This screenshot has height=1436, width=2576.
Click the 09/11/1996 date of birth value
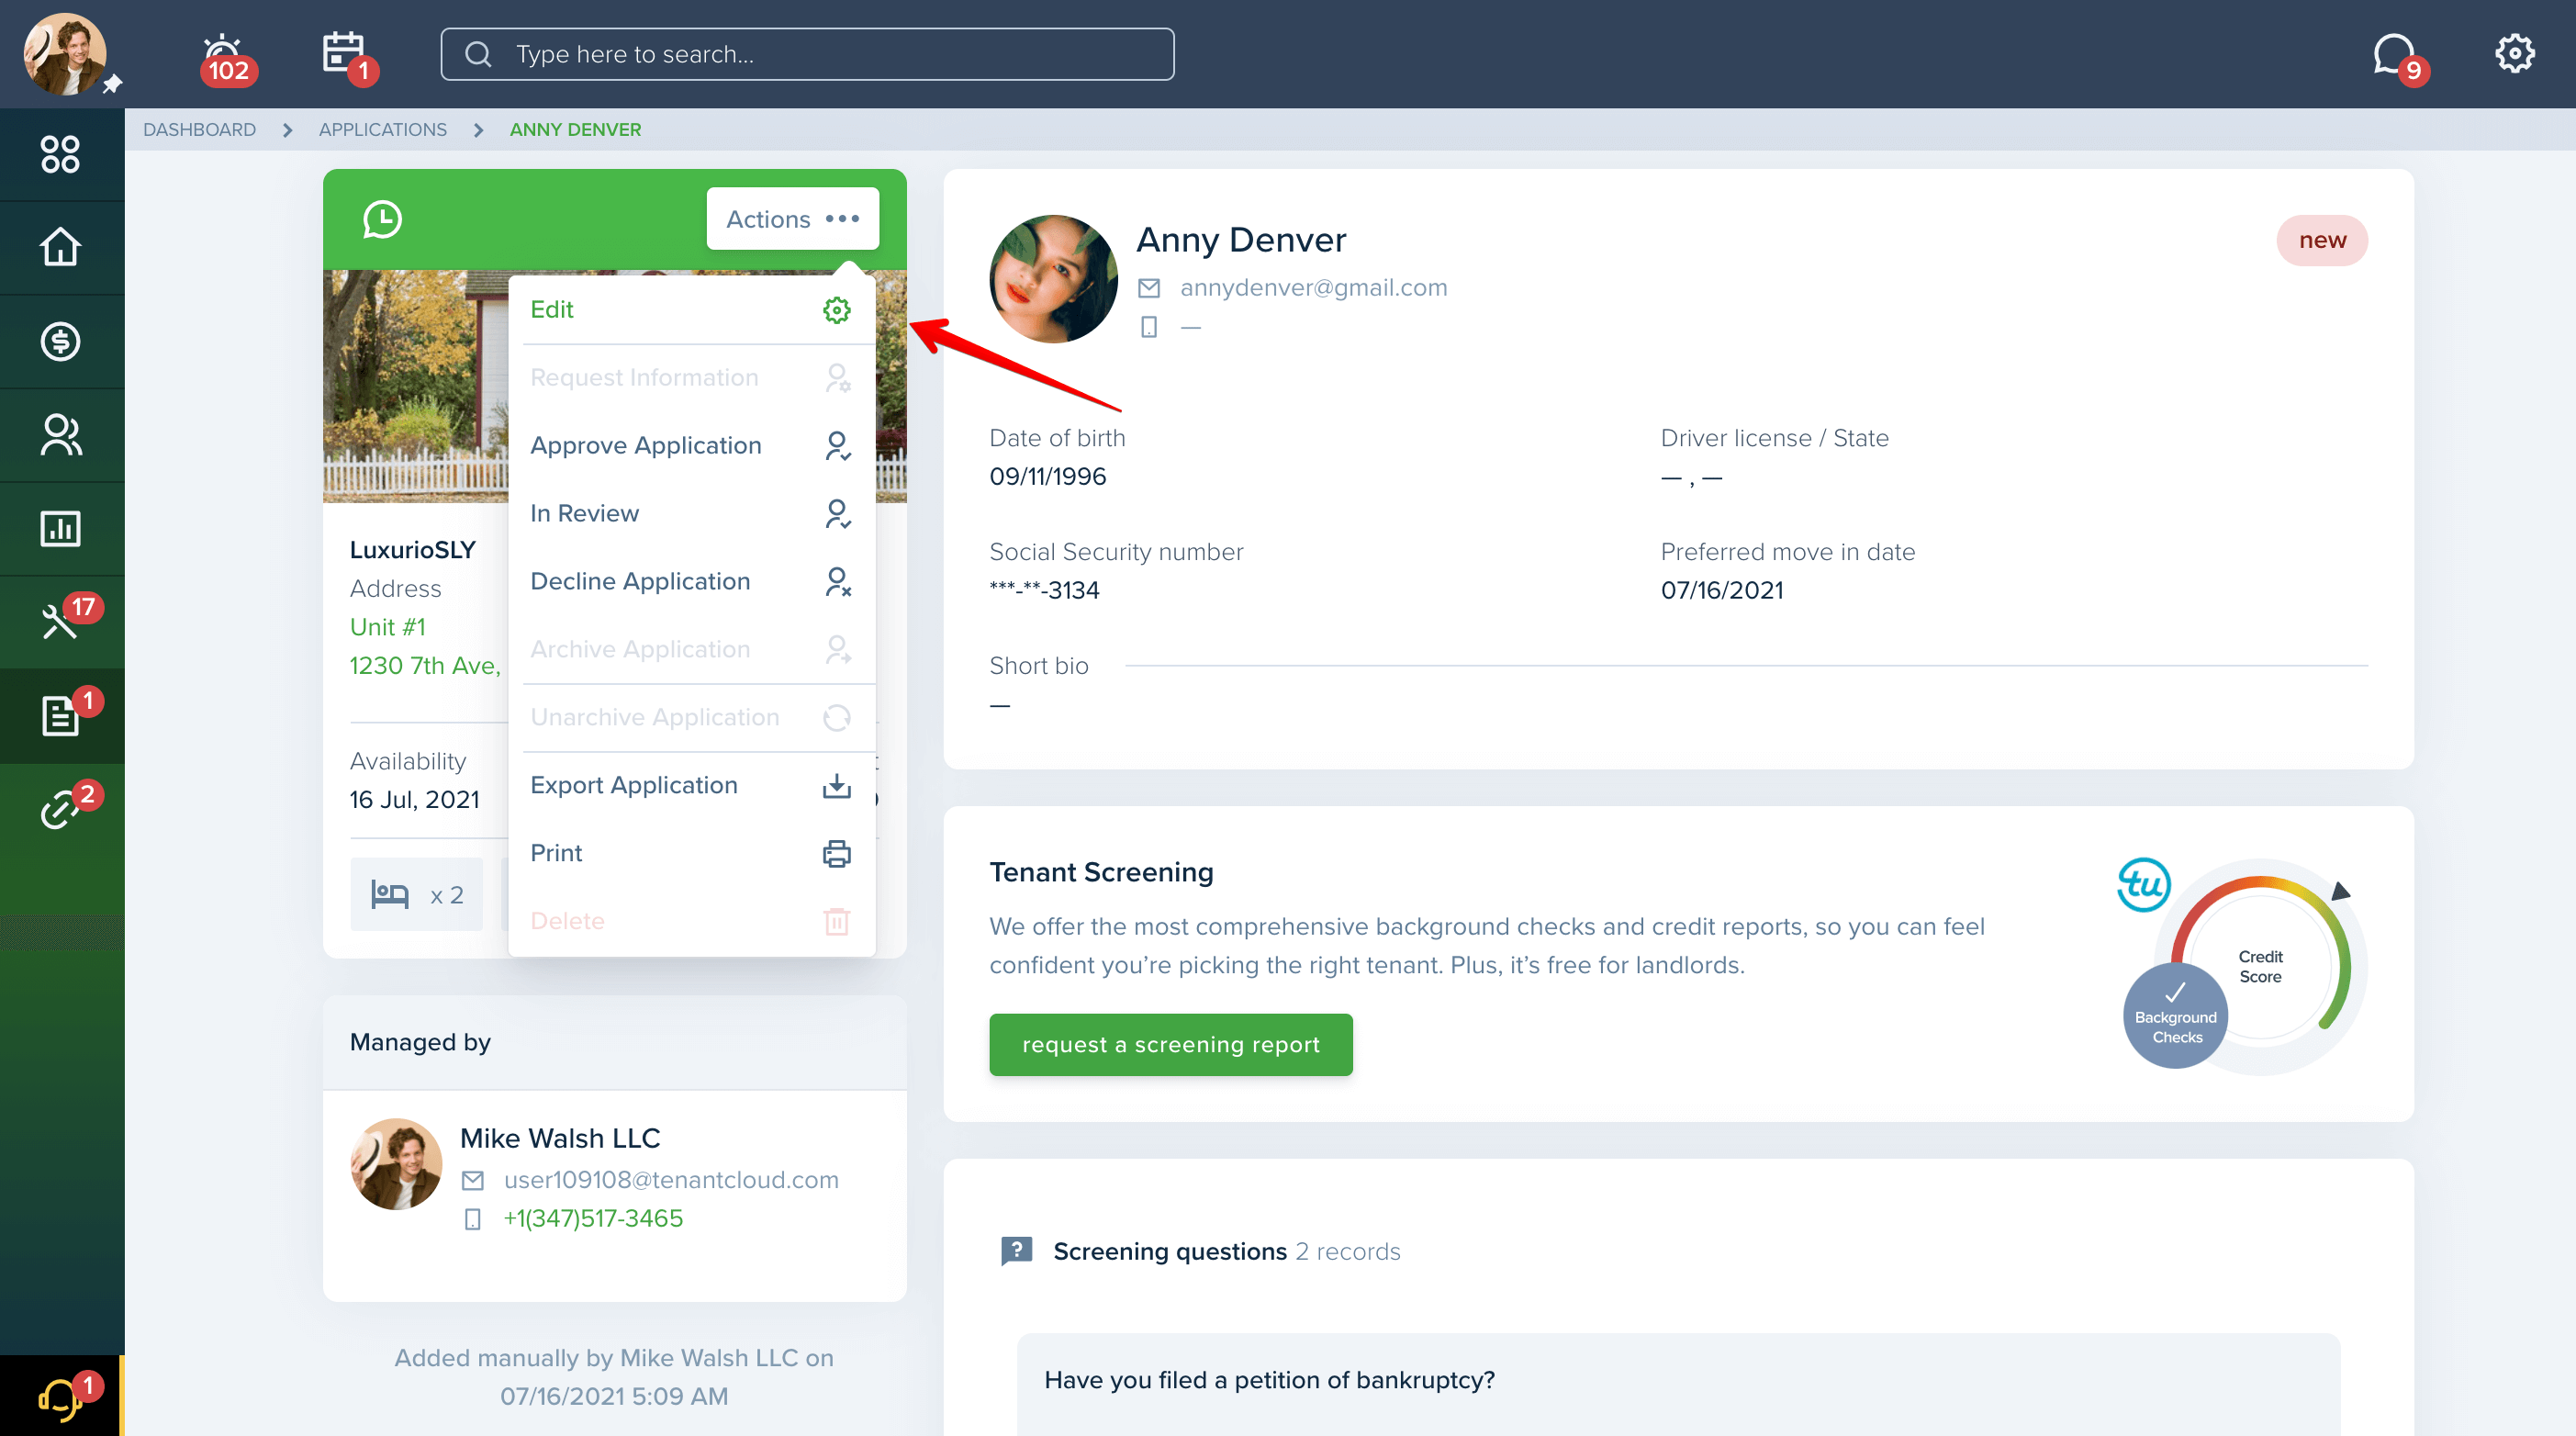click(1047, 477)
